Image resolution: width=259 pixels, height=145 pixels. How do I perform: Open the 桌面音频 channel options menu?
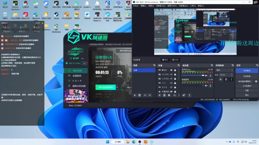[x=210, y=86]
